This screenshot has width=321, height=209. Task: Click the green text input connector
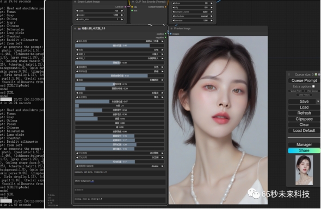(x=132, y=10)
